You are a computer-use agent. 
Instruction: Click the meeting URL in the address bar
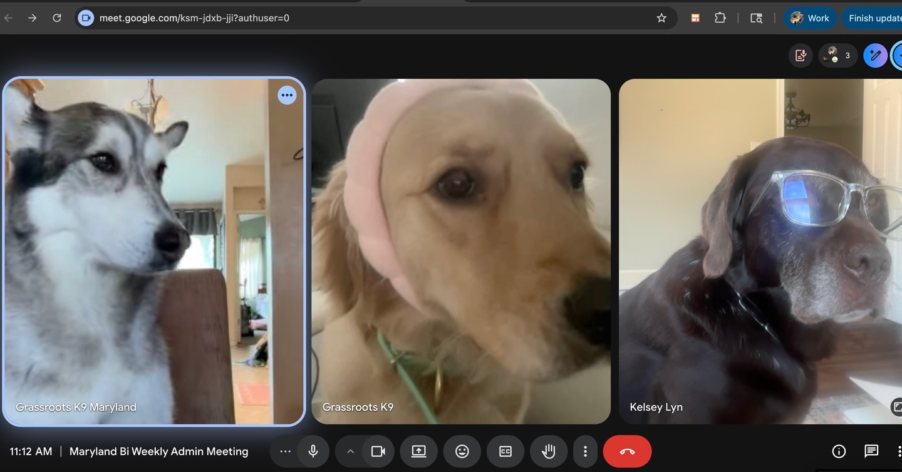pos(194,18)
